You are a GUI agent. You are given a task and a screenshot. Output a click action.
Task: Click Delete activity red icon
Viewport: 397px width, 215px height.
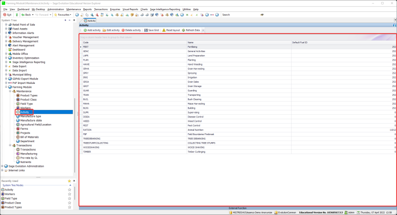click(123, 30)
